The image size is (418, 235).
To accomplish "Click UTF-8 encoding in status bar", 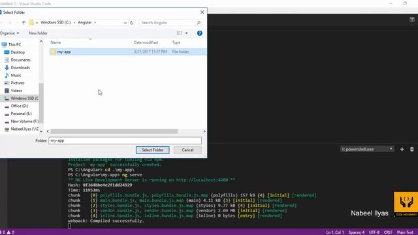I will 374,232.
